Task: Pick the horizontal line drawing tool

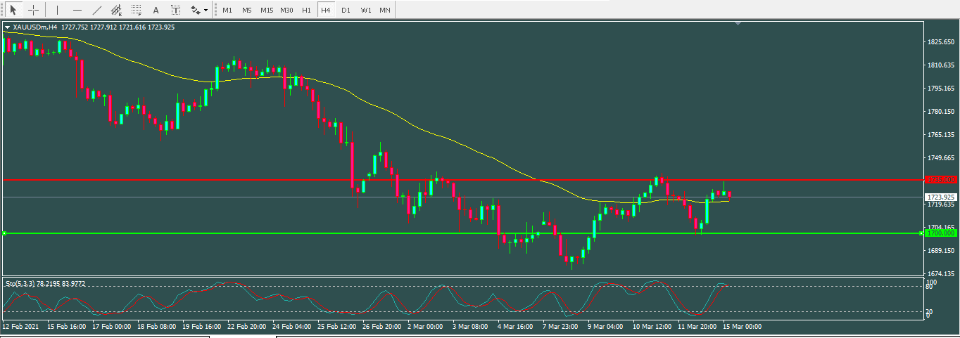Action: click(77, 10)
